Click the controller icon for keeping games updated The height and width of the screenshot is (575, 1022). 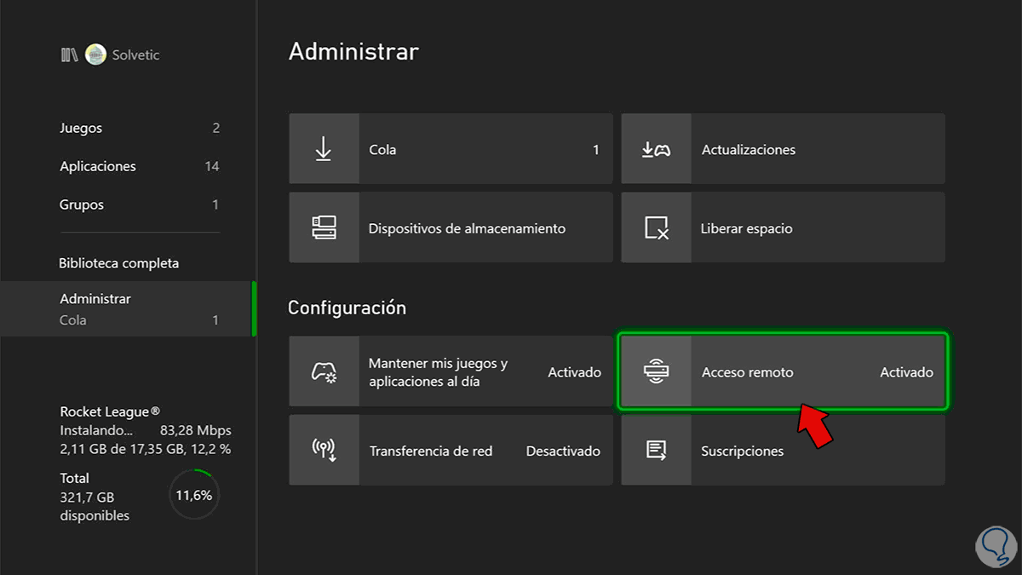point(324,372)
